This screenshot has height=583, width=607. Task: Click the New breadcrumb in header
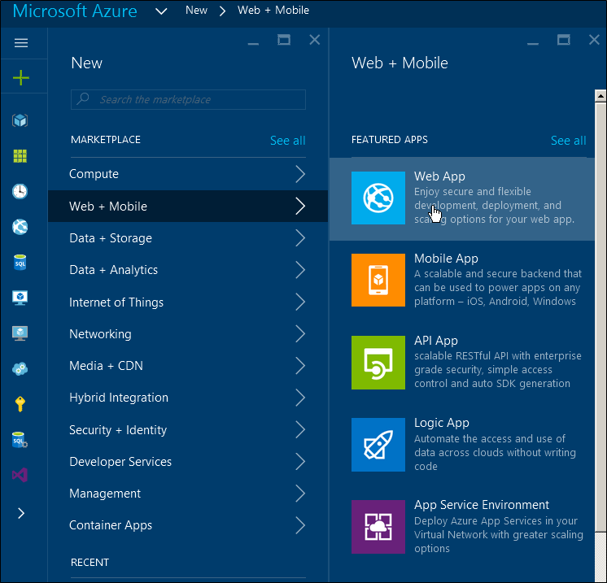click(x=196, y=11)
